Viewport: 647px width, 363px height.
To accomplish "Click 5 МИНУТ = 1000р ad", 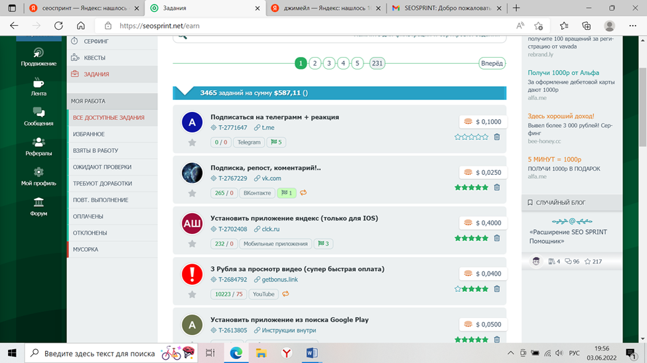I will (x=554, y=159).
